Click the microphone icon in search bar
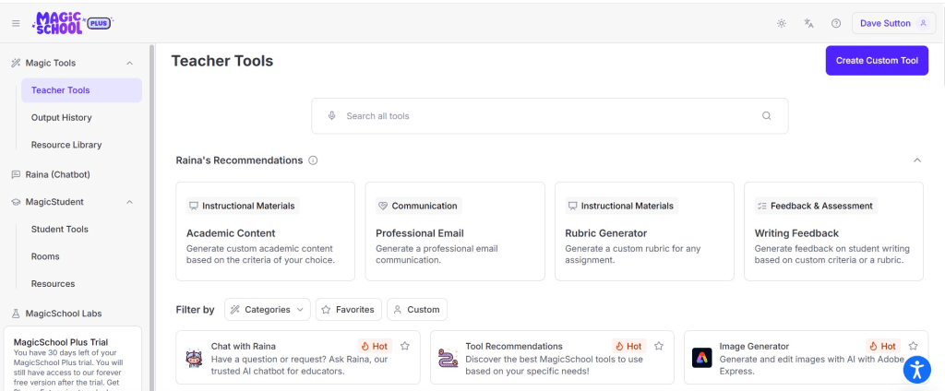The width and height of the screenshot is (945, 391). point(332,116)
